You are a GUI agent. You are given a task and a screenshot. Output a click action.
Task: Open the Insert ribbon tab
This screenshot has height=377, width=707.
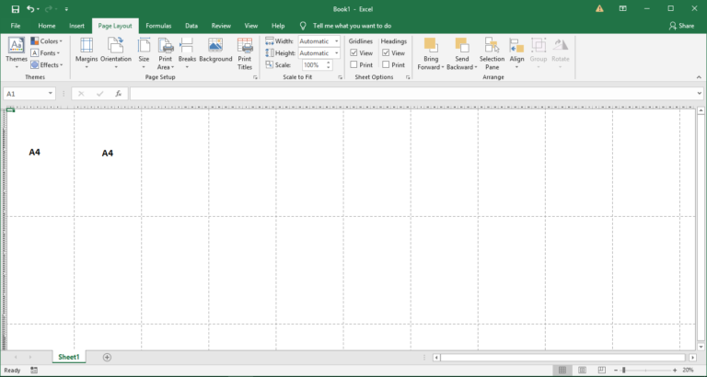click(x=76, y=26)
